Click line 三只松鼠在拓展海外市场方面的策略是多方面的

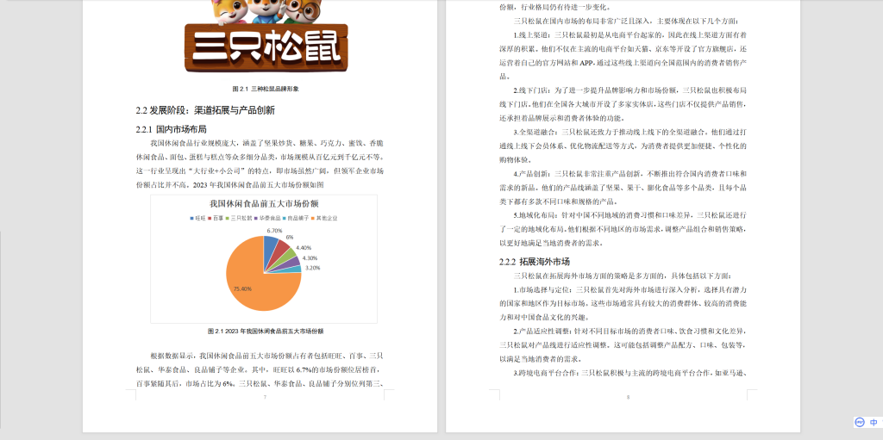(x=623, y=276)
